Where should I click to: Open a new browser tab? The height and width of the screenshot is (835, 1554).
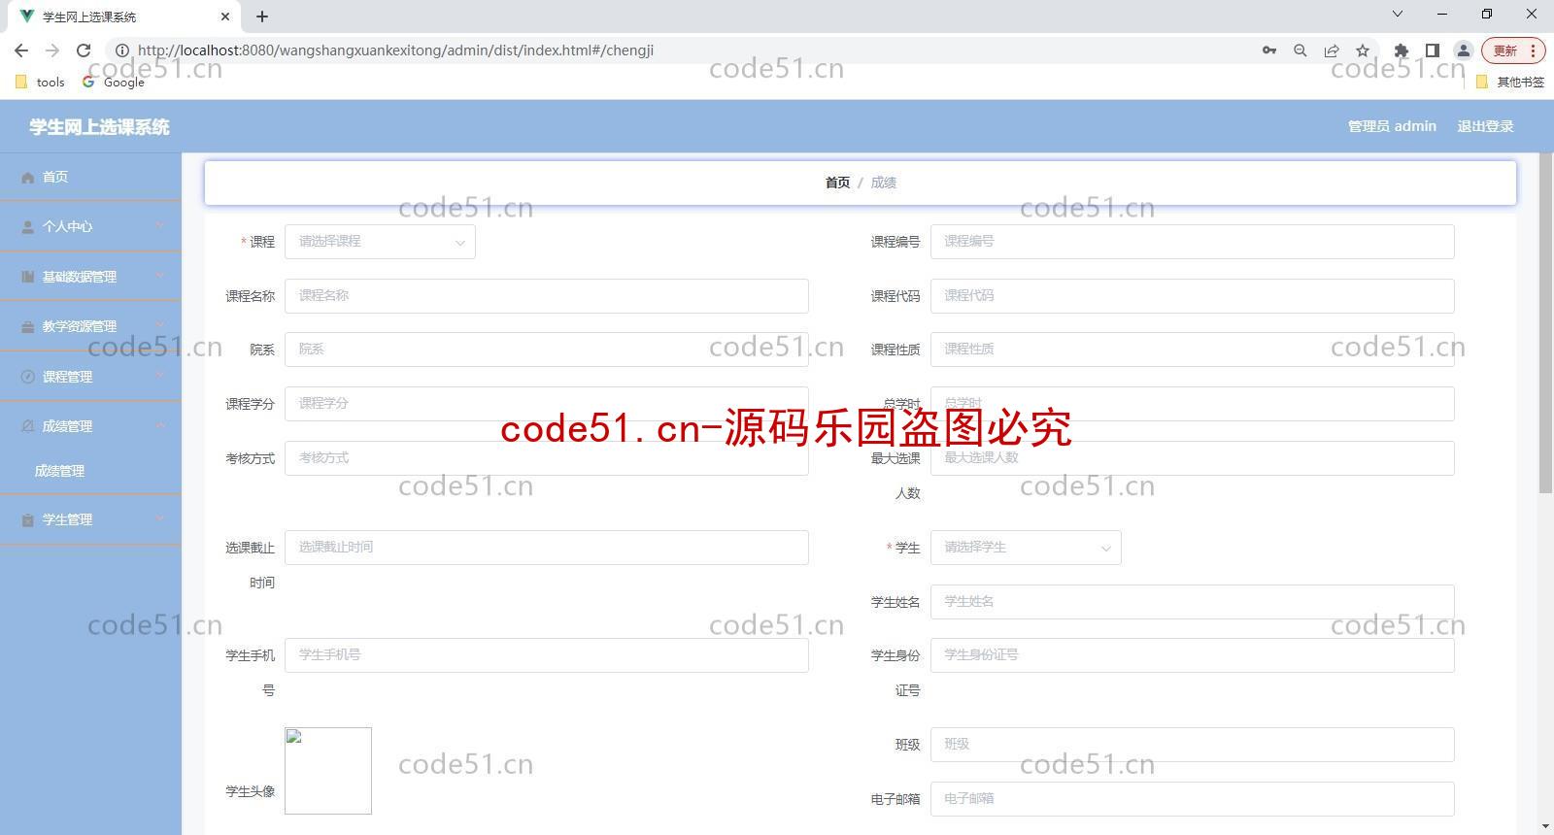pyautogui.click(x=262, y=17)
